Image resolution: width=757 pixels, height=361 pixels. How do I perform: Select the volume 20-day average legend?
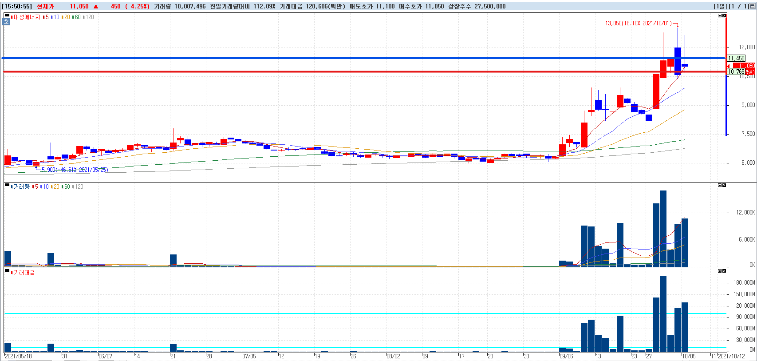tap(55, 187)
